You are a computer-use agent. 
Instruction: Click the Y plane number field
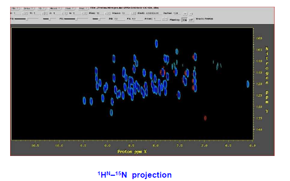click(x=37, y=13)
